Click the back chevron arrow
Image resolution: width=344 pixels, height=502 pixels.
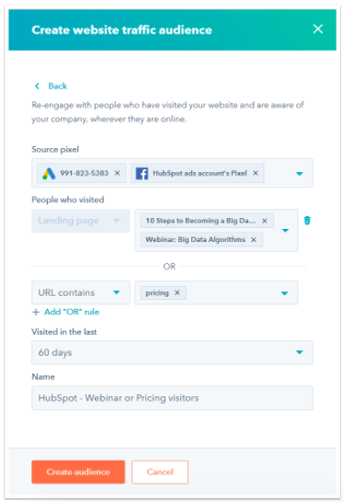click(x=37, y=86)
